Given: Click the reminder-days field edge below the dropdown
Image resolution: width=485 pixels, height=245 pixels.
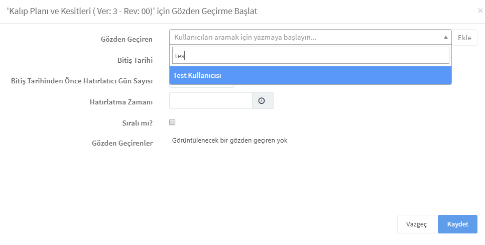Looking at the screenshot, I should click(x=202, y=86).
